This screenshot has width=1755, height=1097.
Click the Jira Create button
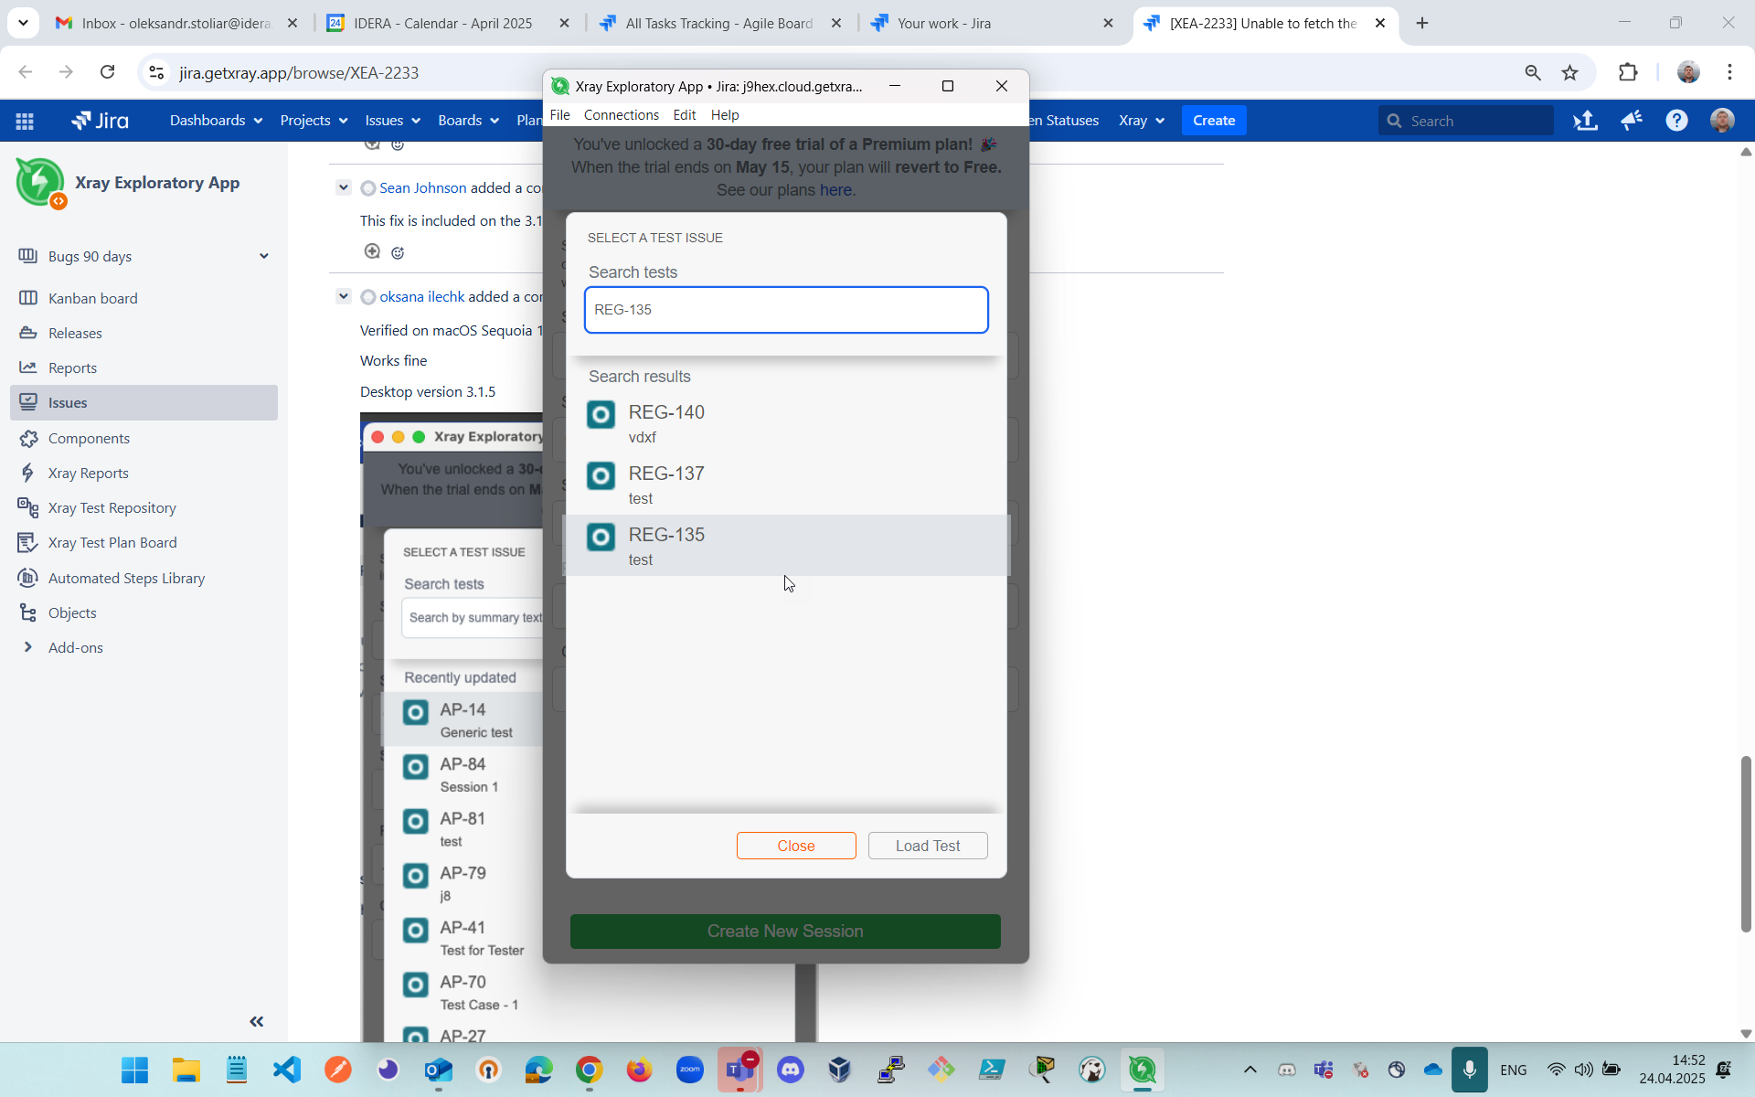click(1214, 121)
